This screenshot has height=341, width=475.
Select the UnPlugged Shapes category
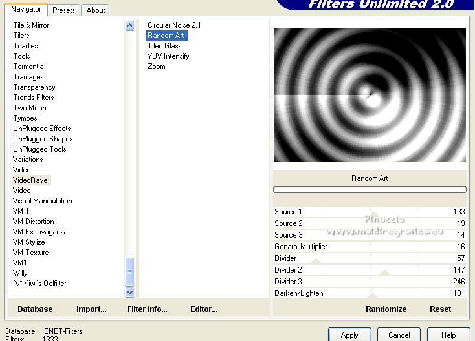point(43,139)
